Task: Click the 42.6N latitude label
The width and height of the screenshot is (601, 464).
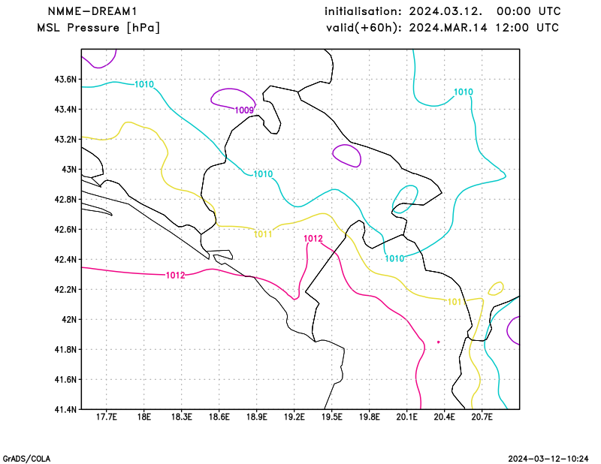Action: tap(65, 229)
